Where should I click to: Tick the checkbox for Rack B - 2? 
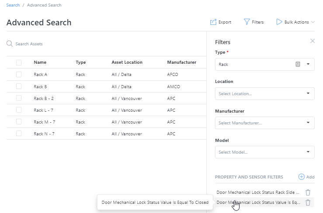click(x=19, y=98)
